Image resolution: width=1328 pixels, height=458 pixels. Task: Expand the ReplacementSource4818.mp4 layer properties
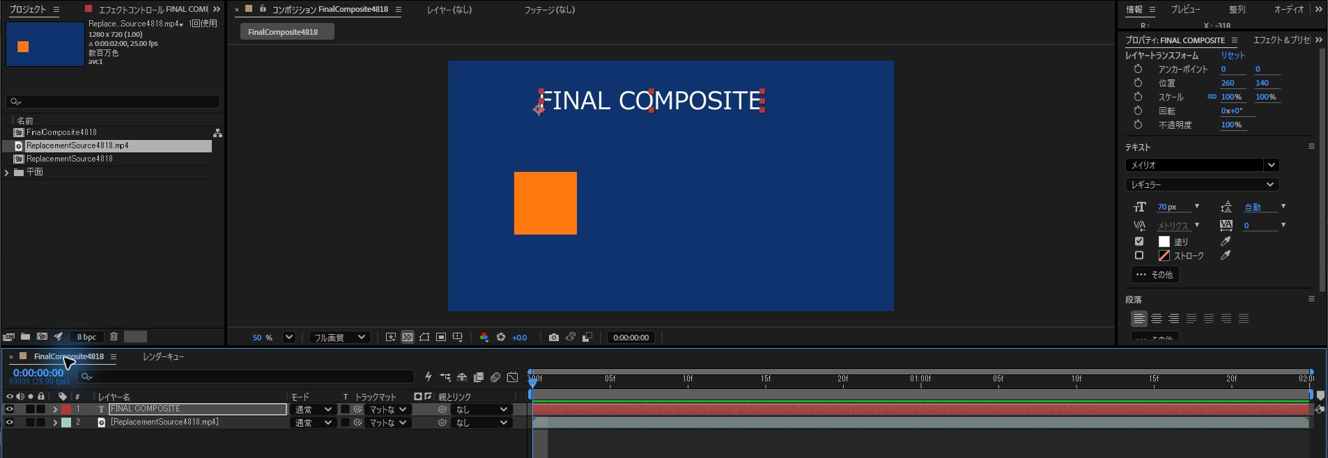(x=55, y=423)
